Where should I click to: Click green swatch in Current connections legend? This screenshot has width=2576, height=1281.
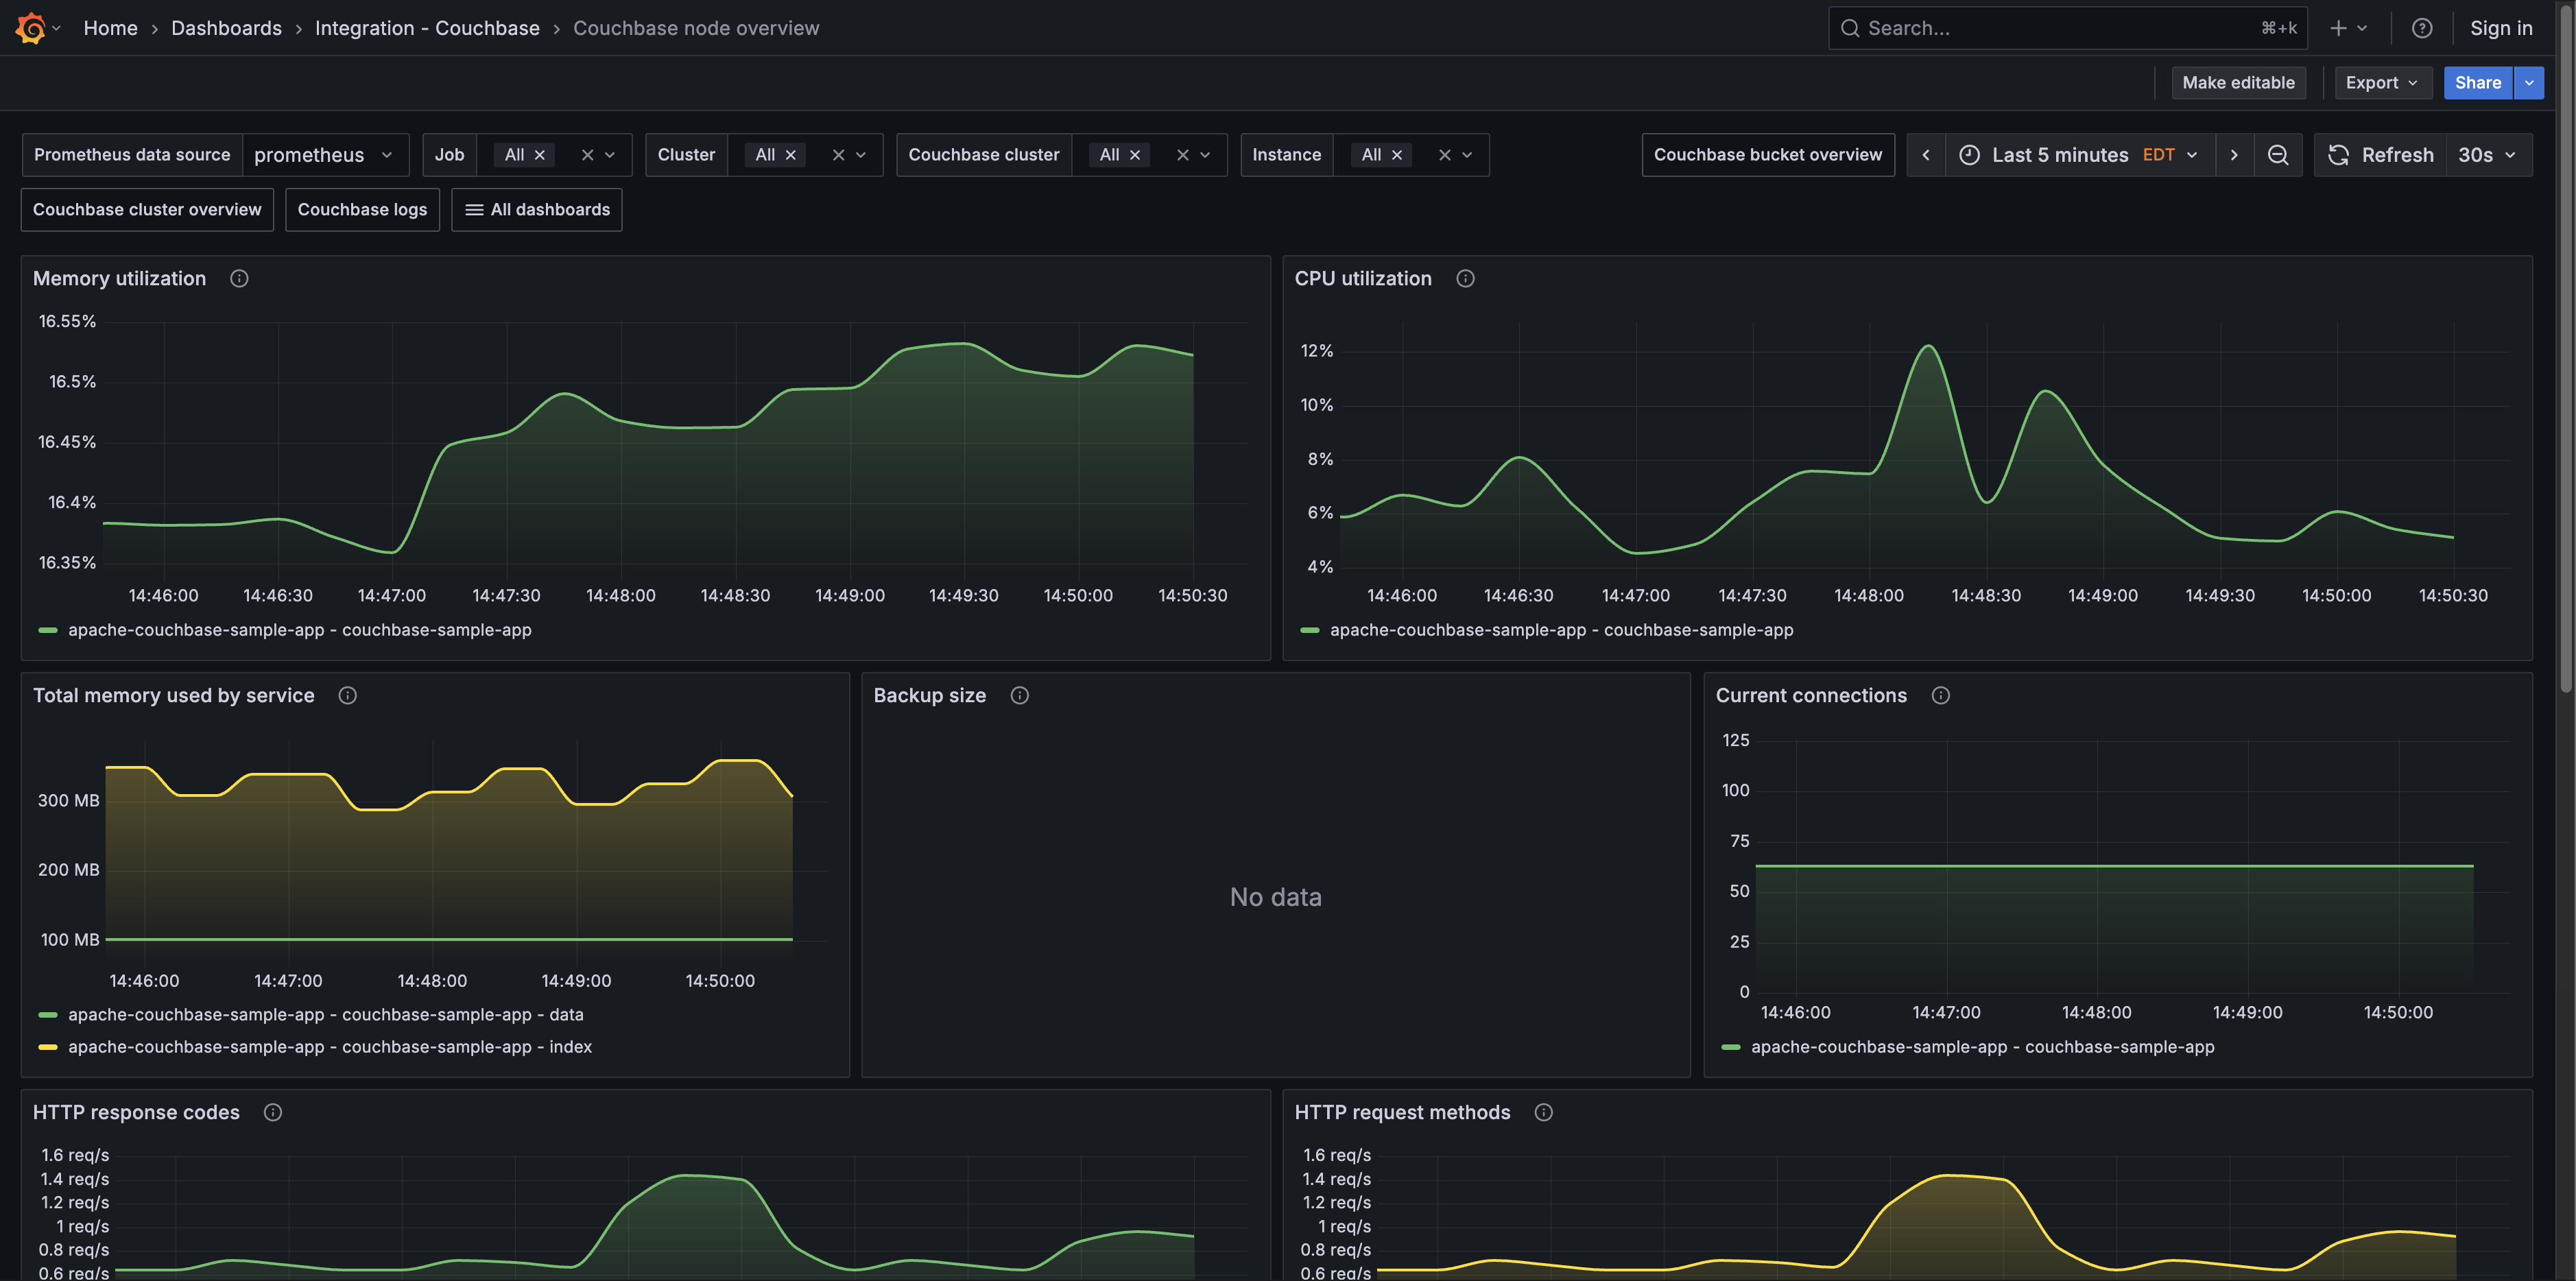pyautogui.click(x=1730, y=1047)
